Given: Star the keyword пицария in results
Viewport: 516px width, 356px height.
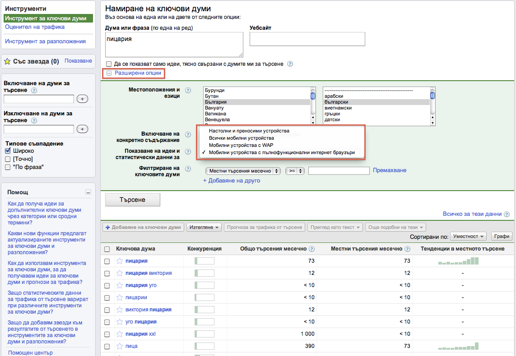Looking at the screenshot, I should tap(120, 261).
